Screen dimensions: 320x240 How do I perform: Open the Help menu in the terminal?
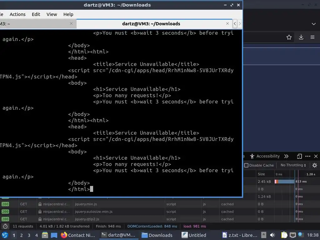(68, 14)
